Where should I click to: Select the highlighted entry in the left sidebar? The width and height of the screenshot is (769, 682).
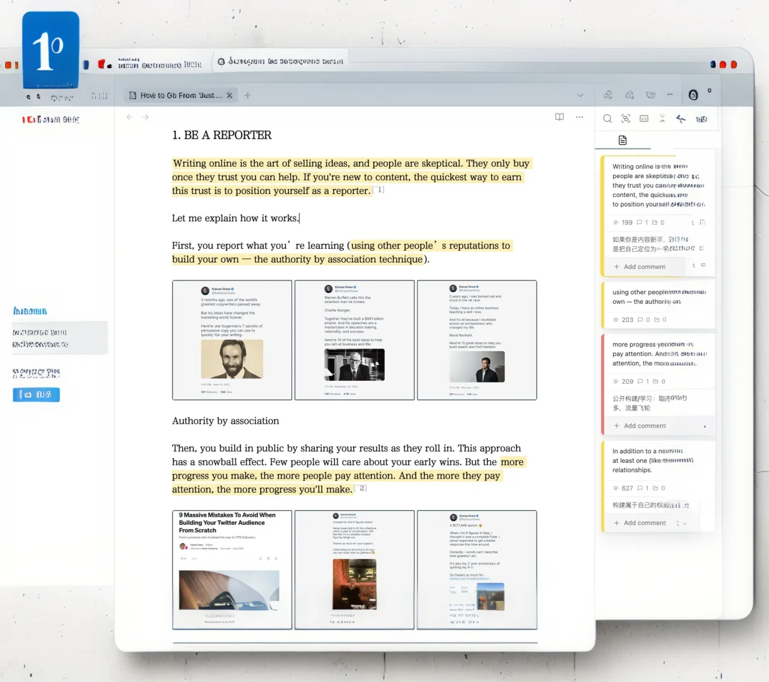(x=60, y=338)
